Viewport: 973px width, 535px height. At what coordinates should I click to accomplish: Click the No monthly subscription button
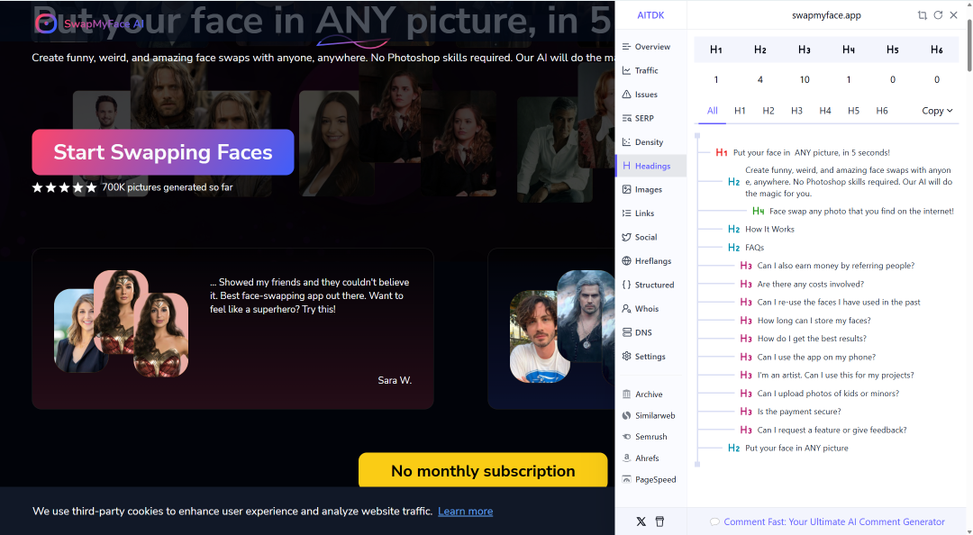tap(483, 470)
